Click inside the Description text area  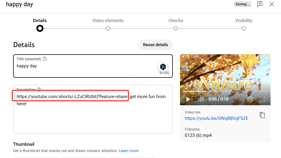[93, 109]
